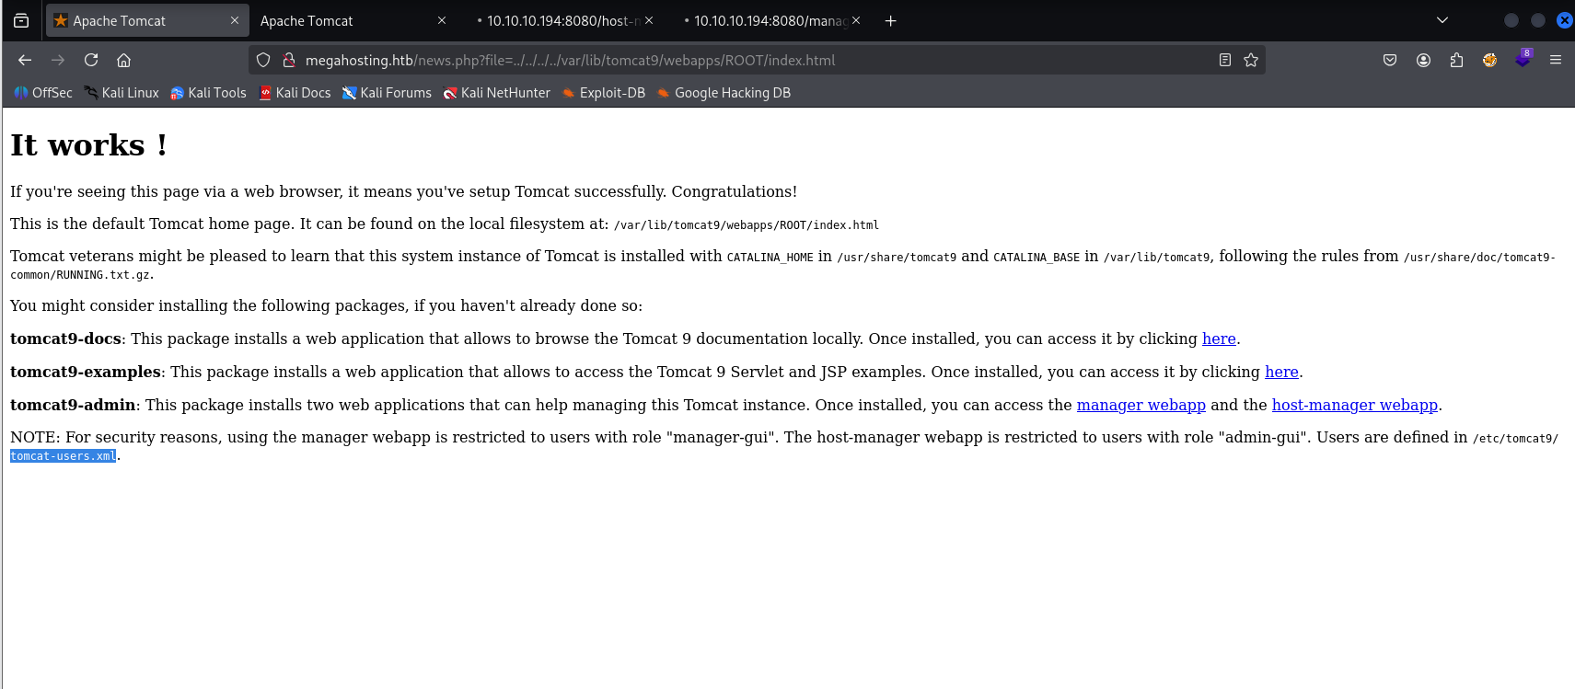
Task: Open the Kali Tools bookmark
Action: (208, 93)
